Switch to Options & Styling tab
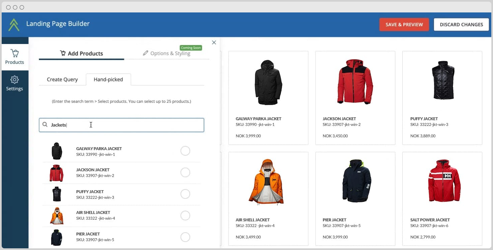The height and width of the screenshot is (250, 493). [x=167, y=53]
